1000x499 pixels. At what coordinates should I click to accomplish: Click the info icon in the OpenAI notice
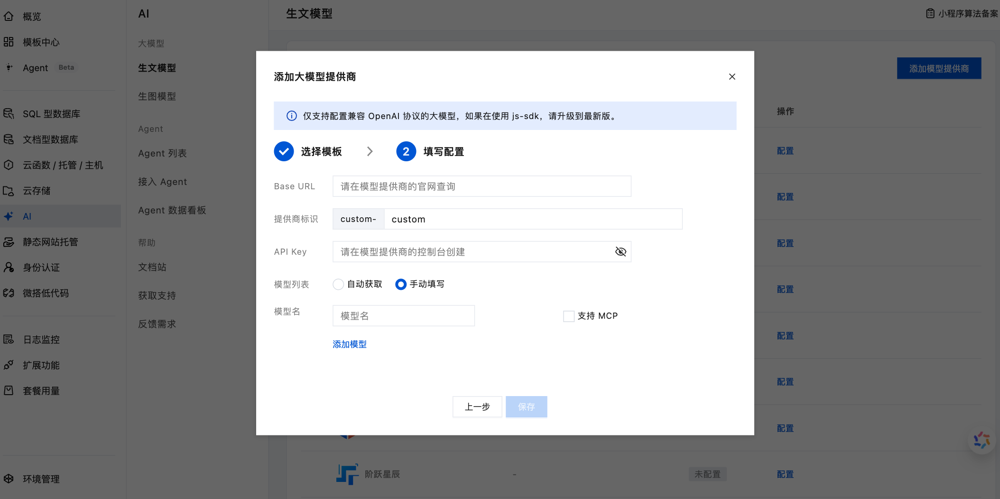pos(292,116)
